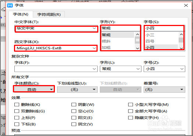Open the 字符间距(R) tab
Image resolution: width=193 pixels, height=136 pixels.
tap(49, 14)
